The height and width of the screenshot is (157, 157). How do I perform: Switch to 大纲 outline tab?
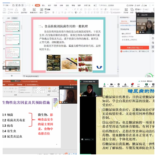pos(8,18)
